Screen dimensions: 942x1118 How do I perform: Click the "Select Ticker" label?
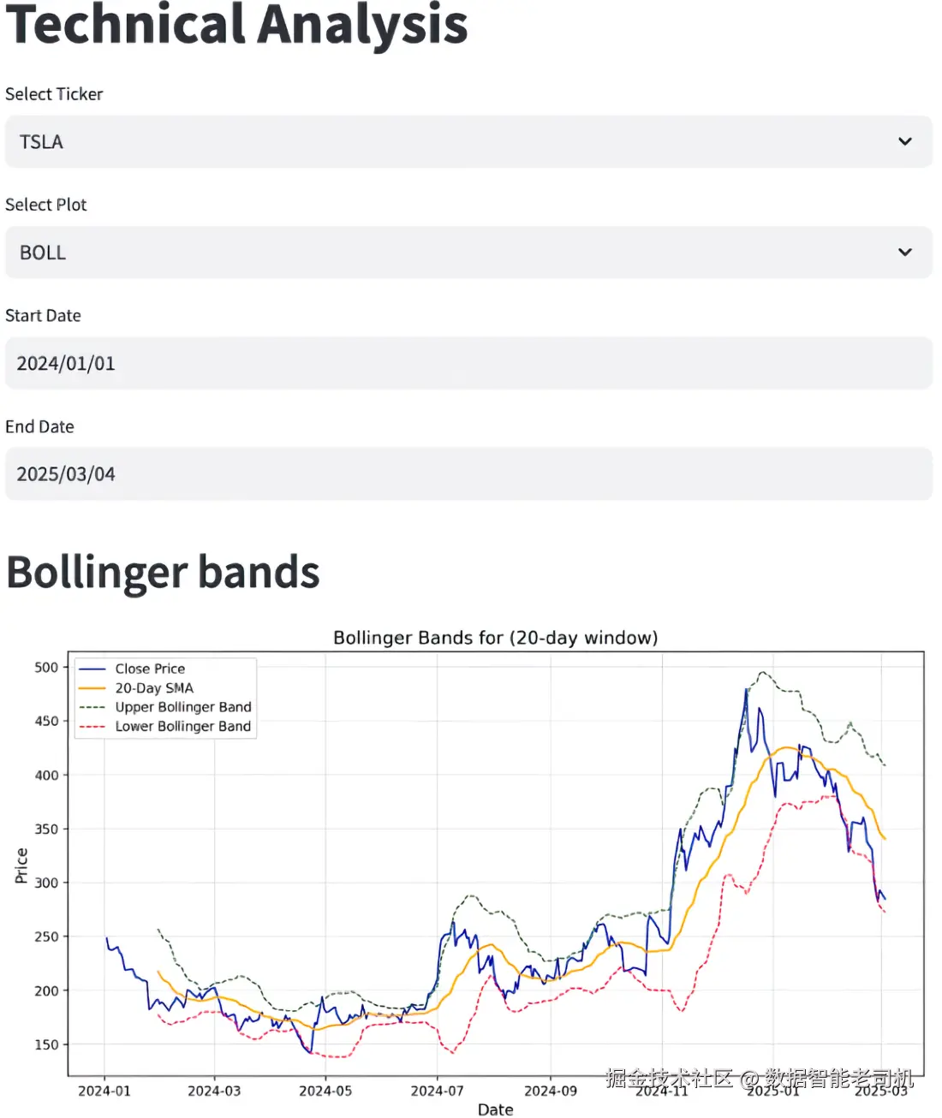54,94
